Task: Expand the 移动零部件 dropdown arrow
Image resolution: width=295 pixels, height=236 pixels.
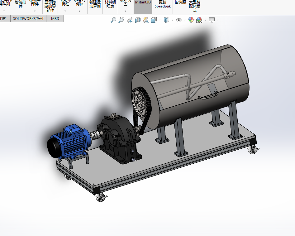Action: point(35,11)
